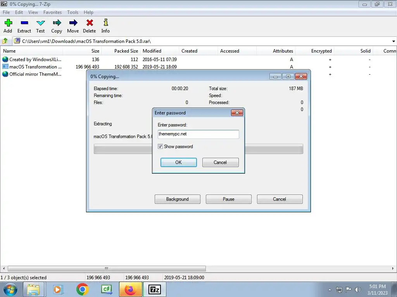Maximize the Copying progress dialog
Viewport: 397px width, 297px height.
288,77
